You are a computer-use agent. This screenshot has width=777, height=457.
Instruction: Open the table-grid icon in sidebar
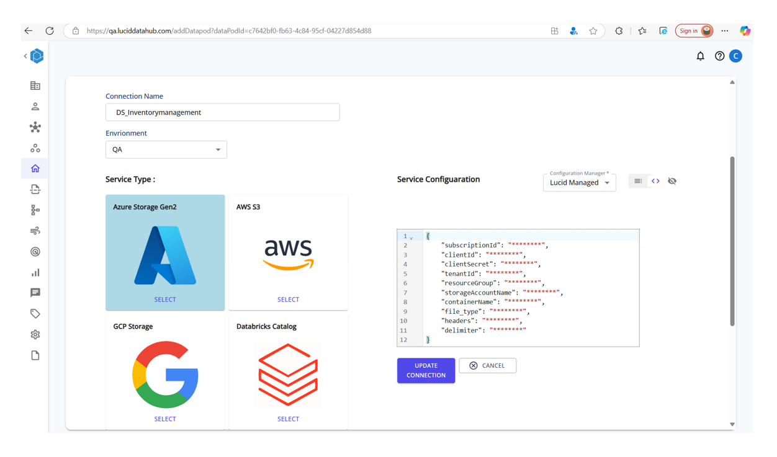(35, 86)
